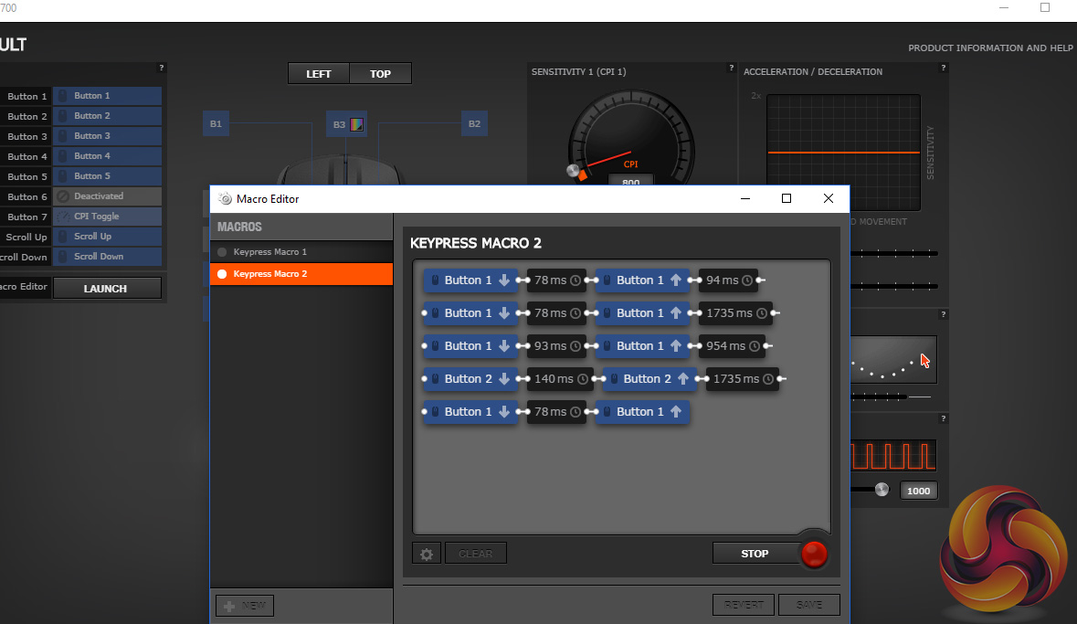Click the Button 2 down-arrow press event
Screen dimensions: 1077x624
(470, 379)
